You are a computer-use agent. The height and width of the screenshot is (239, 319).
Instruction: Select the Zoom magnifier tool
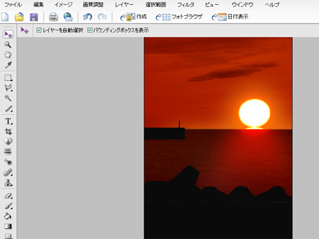click(8, 44)
